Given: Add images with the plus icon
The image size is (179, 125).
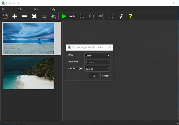Looking at the screenshot, I should coord(15,16).
